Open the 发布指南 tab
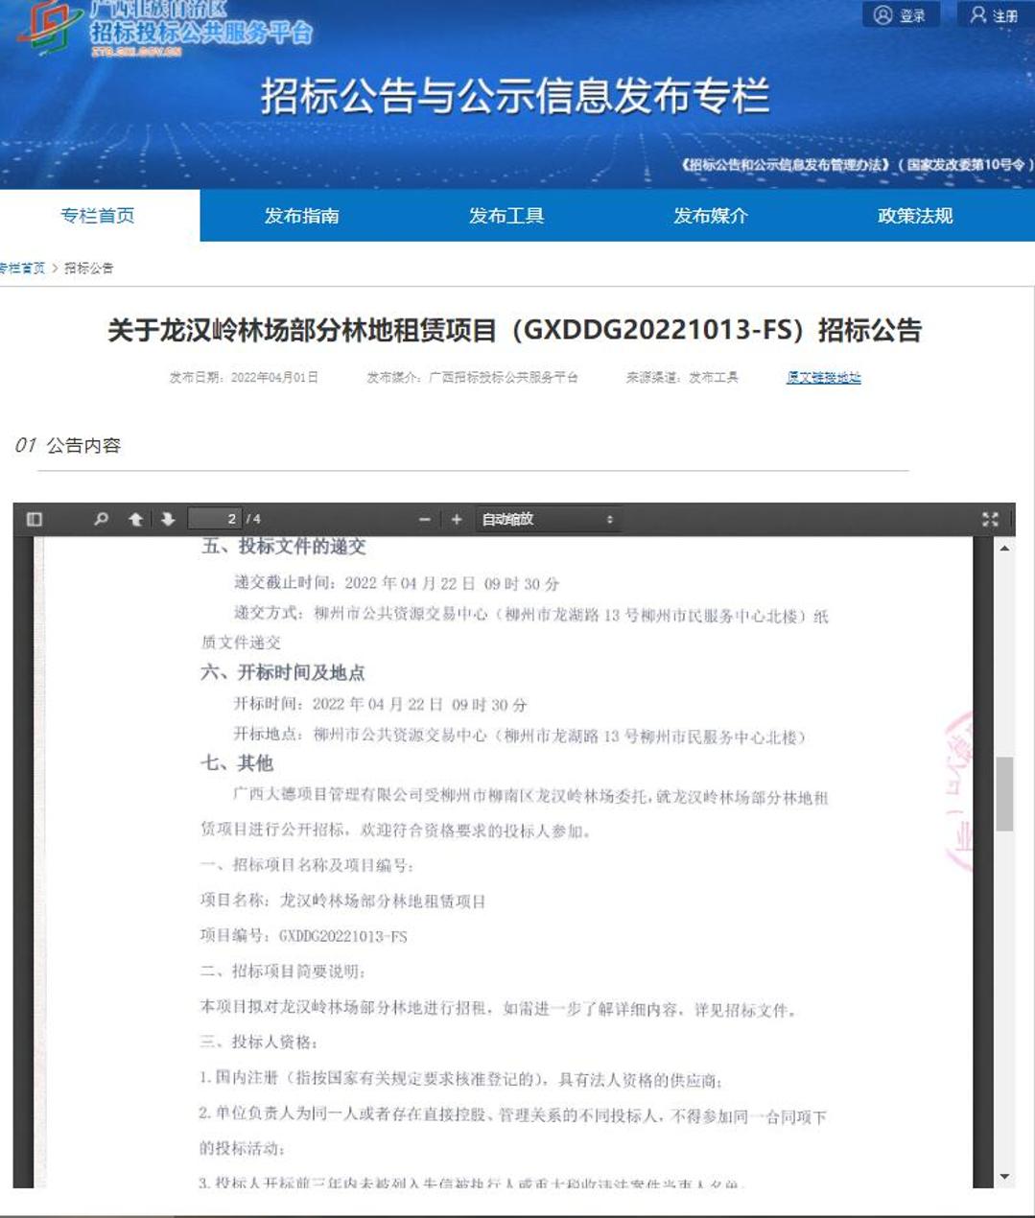This screenshot has height=1218, width=1035. pyautogui.click(x=302, y=216)
